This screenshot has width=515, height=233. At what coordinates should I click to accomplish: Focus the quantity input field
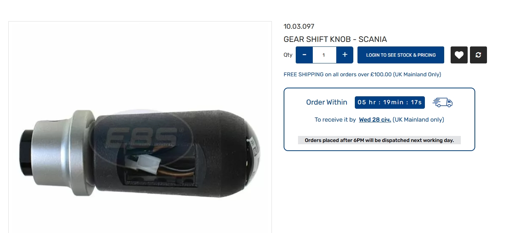[325, 55]
